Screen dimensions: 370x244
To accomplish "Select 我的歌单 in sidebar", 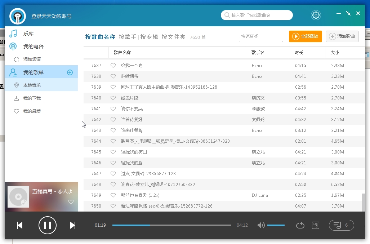I will pyautogui.click(x=41, y=72).
